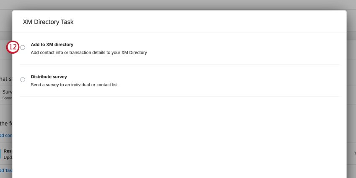Click the Send a survey to an individual description
Screen dimensions: 356x178
point(74,85)
